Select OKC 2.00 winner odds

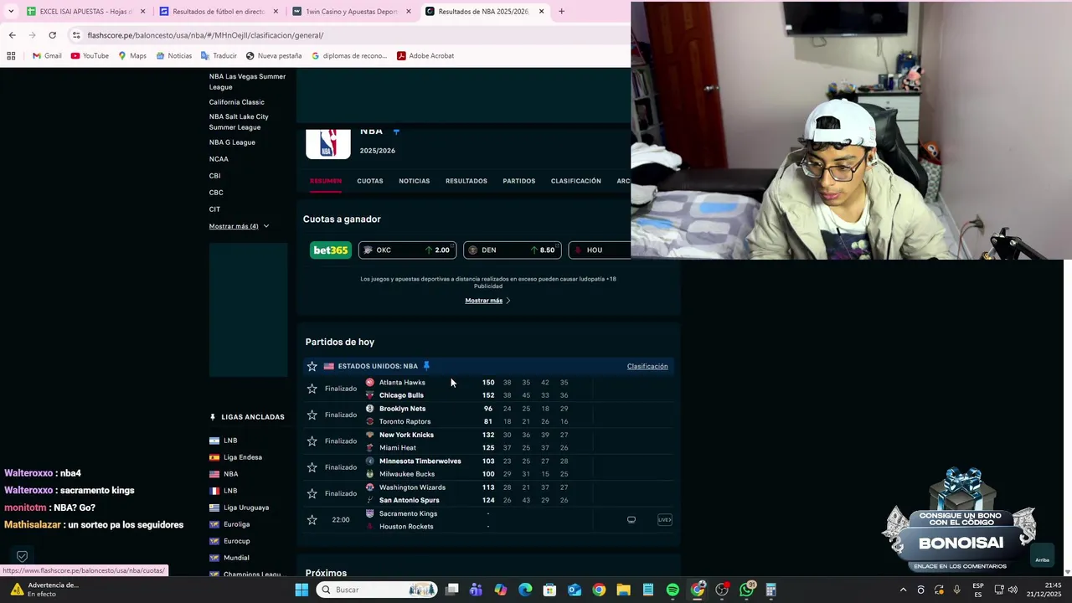[x=407, y=250]
